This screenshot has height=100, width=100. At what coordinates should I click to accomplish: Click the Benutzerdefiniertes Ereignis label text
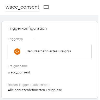49,51
